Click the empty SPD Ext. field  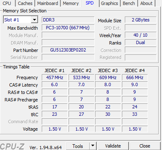point(141,28)
